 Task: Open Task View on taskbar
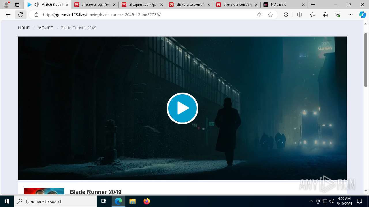tap(104, 201)
